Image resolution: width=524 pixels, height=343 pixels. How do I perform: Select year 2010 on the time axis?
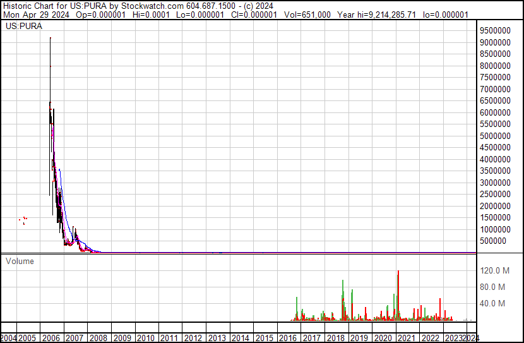[x=146, y=338]
